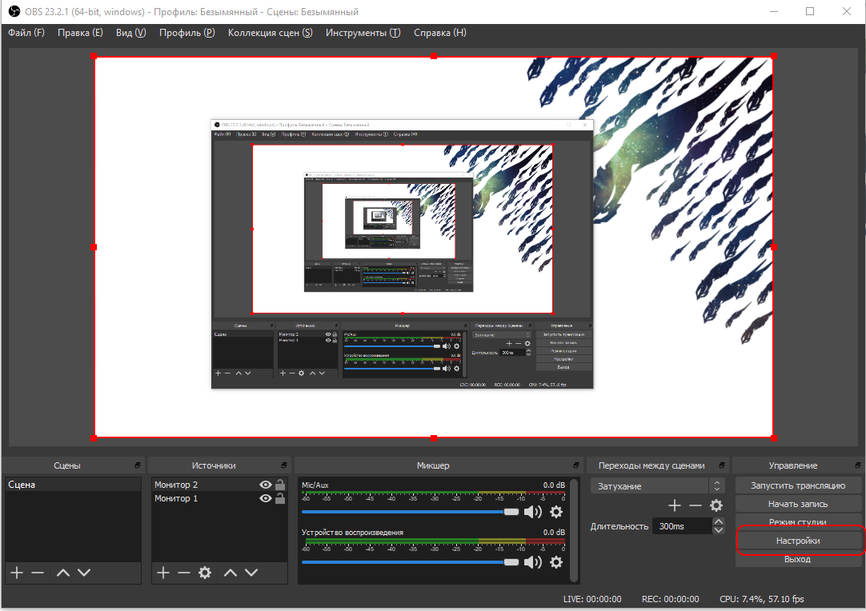Select Сцена in scenes list
Viewport: 866px width, 611px height.
click(x=73, y=485)
